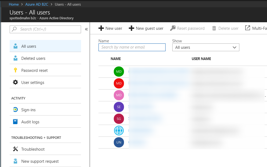This screenshot has height=167, width=267.
Task: Click the NAME column header
Action: click(116, 59)
